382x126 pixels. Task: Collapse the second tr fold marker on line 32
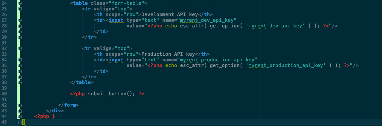(x=20, y=49)
